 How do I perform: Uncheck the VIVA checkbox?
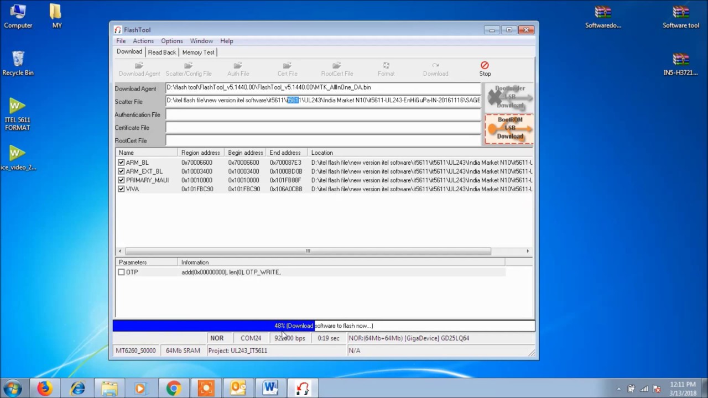[121, 189]
